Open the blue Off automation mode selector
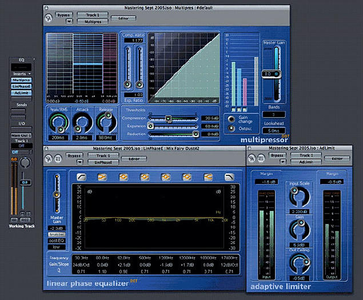 point(21,152)
